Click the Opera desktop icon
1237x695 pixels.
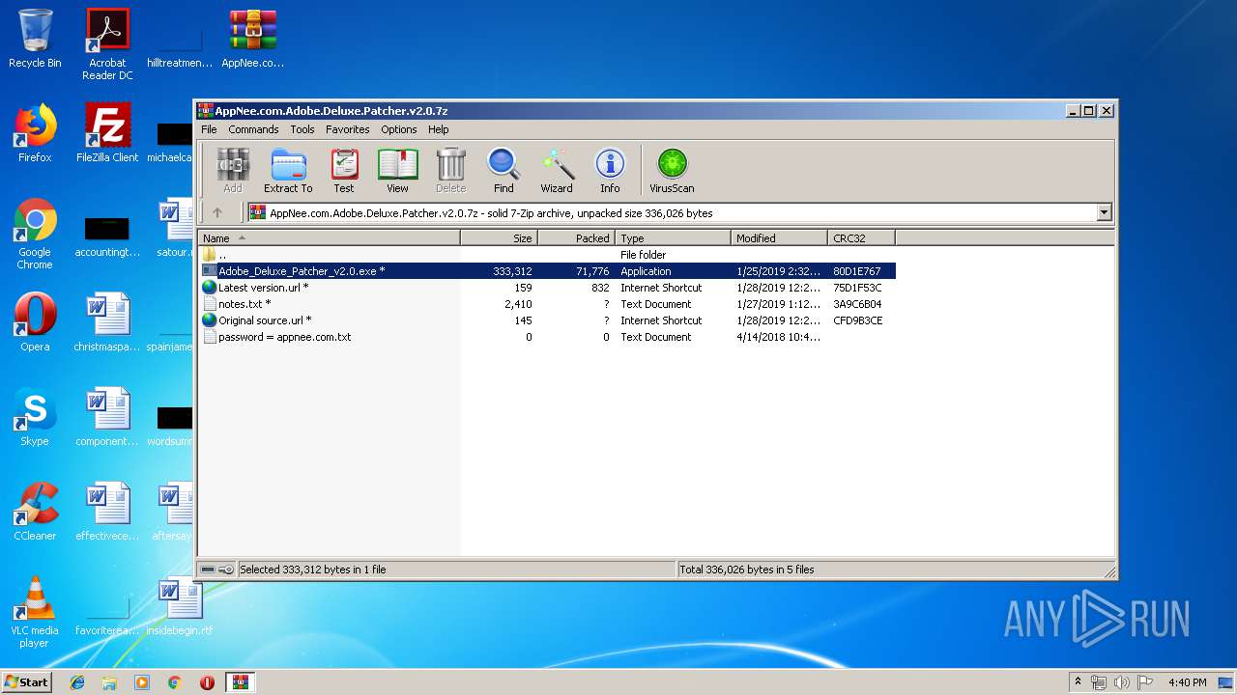pos(35,321)
